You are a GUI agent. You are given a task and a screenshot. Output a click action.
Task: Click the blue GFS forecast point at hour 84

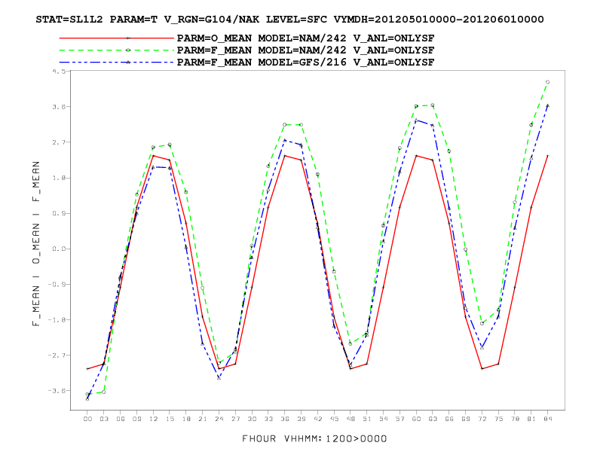pos(547,105)
